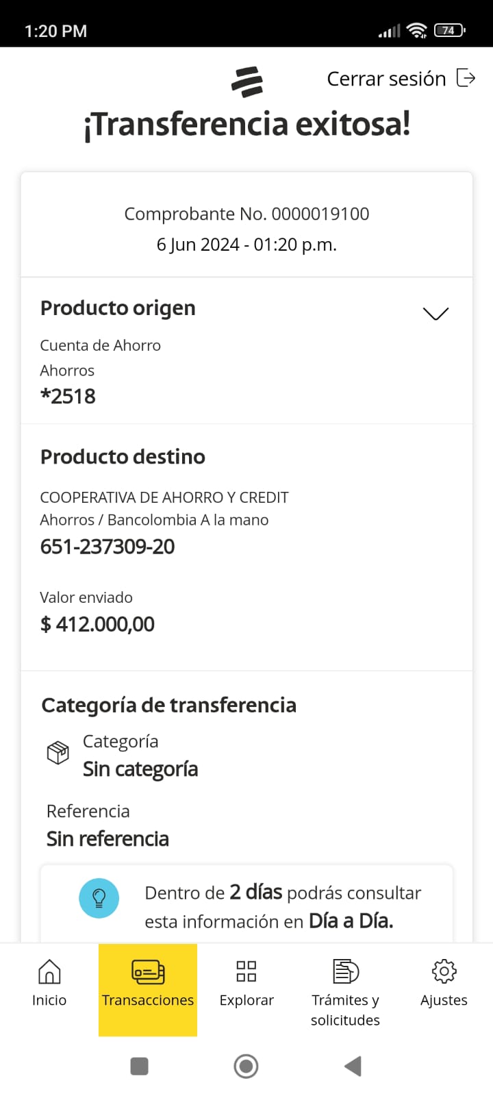Viewport: 493px width, 1096px height.
Task: Tap the lightbulb tip icon
Action: pyautogui.click(x=99, y=898)
